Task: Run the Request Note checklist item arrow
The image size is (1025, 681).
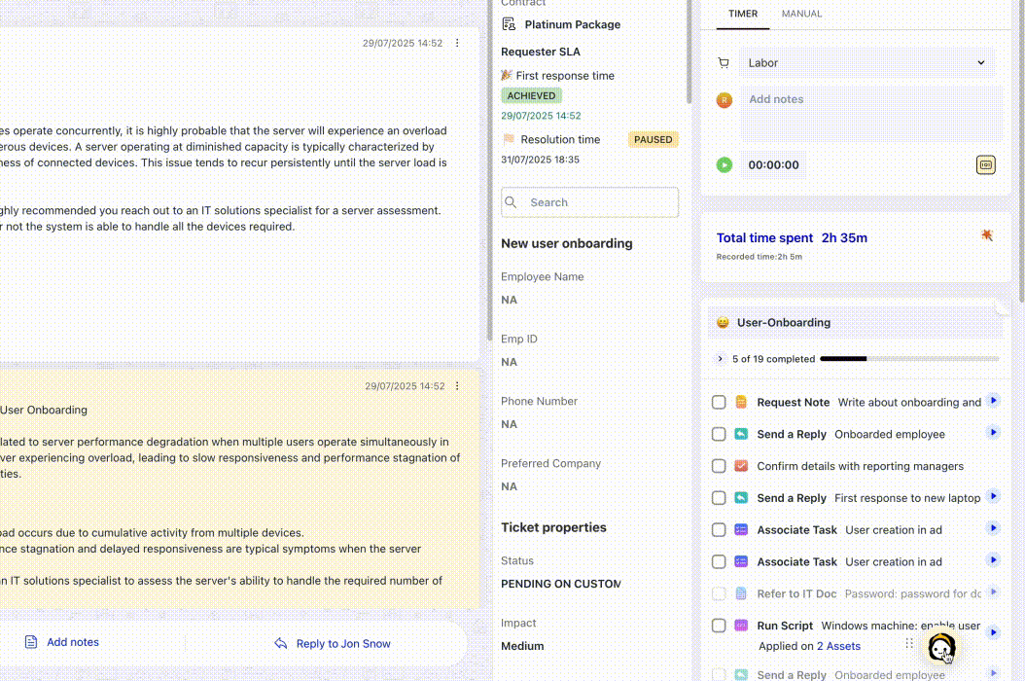Action: pyautogui.click(x=993, y=401)
